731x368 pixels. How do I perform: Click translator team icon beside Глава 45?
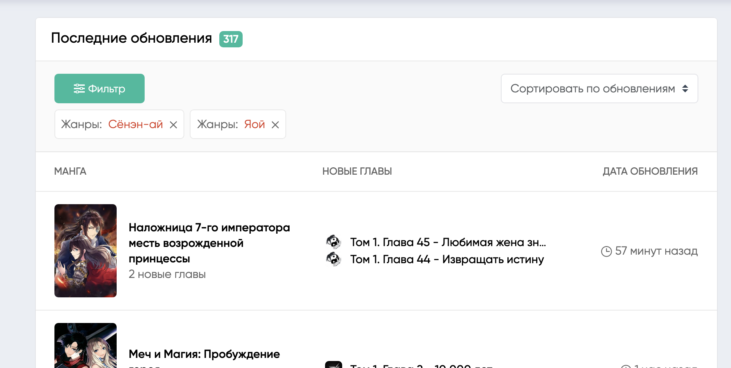pos(334,242)
